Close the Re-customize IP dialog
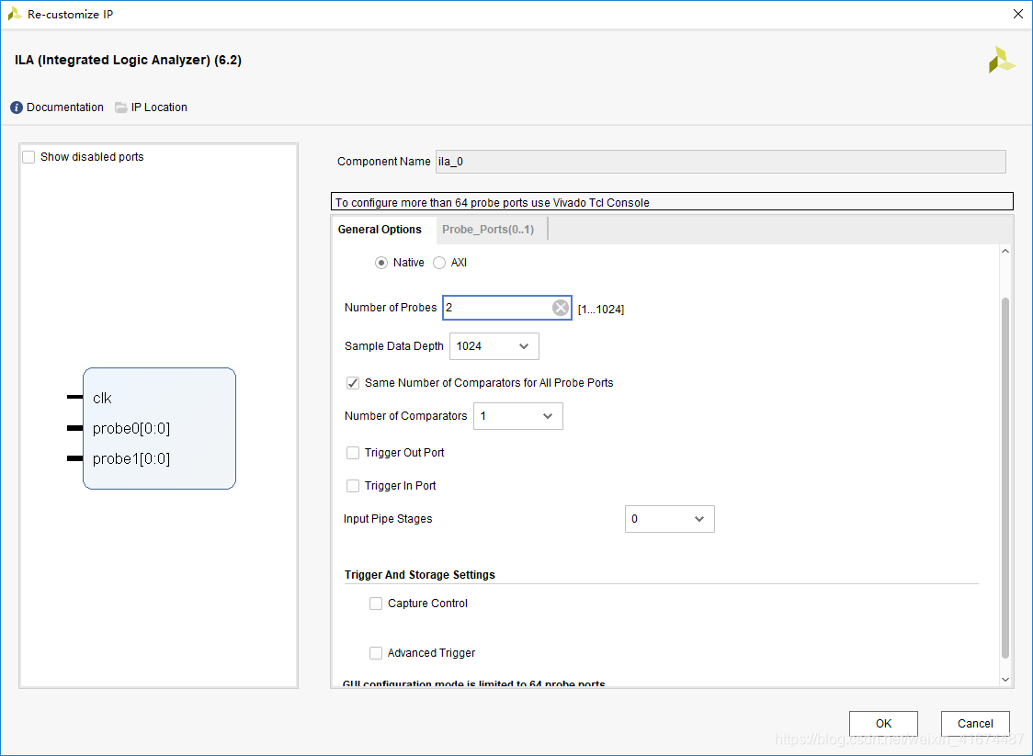Screen dimensions: 1033x756 pos(1017,14)
